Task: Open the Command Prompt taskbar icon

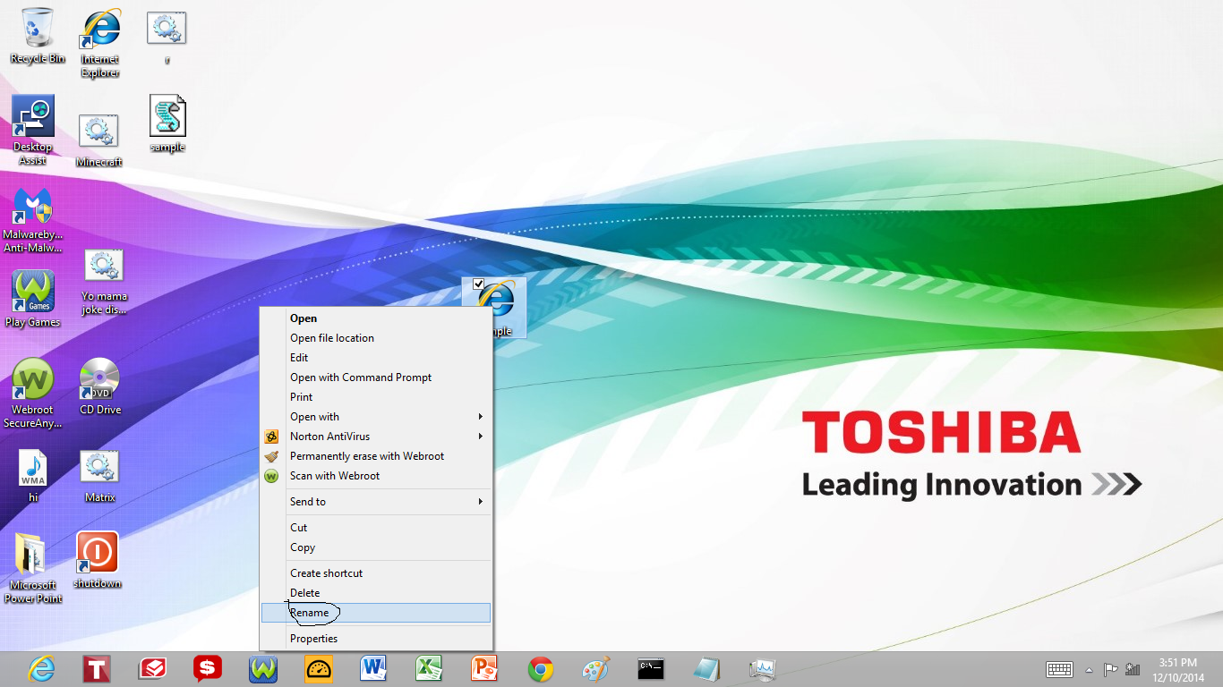Action: click(651, 669)
